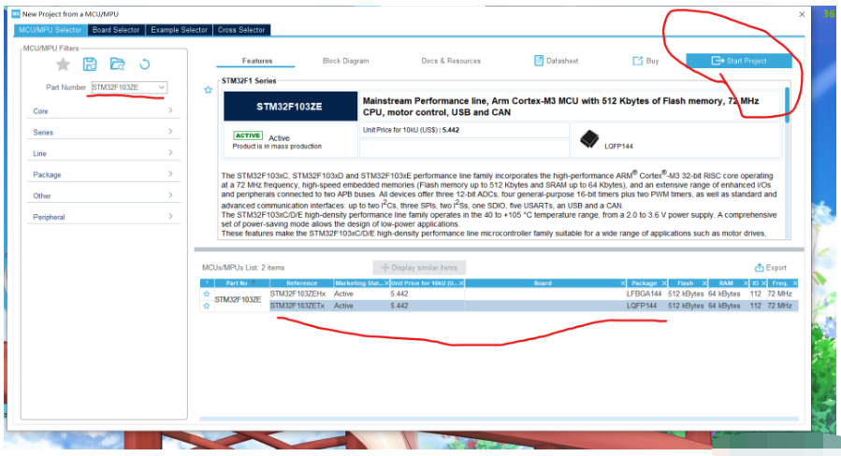Sort by the Package column header

(643, 283)
